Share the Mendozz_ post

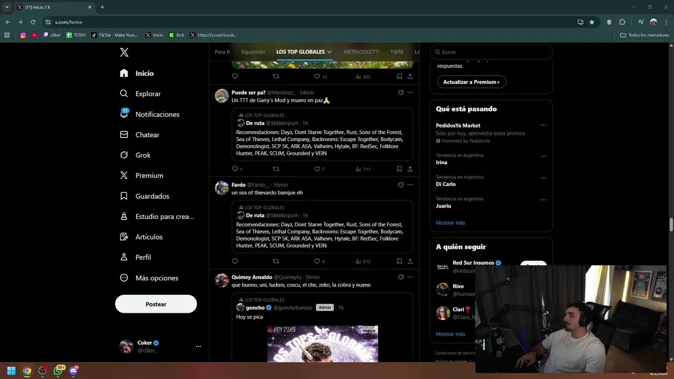pos(410,169)
